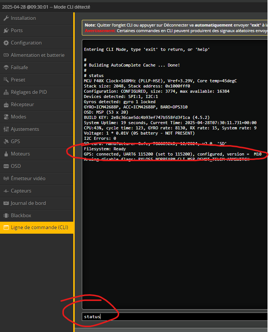
Task: Click the Ports plug icon
Action: point(6,31)
